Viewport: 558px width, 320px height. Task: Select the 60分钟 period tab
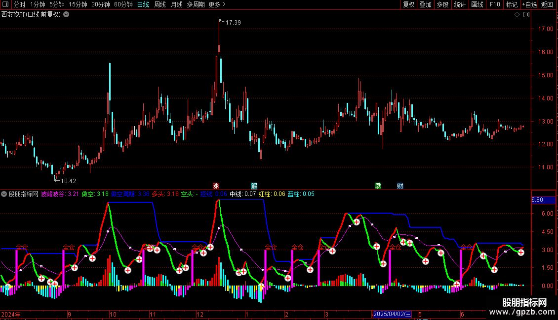click(123, 4)
